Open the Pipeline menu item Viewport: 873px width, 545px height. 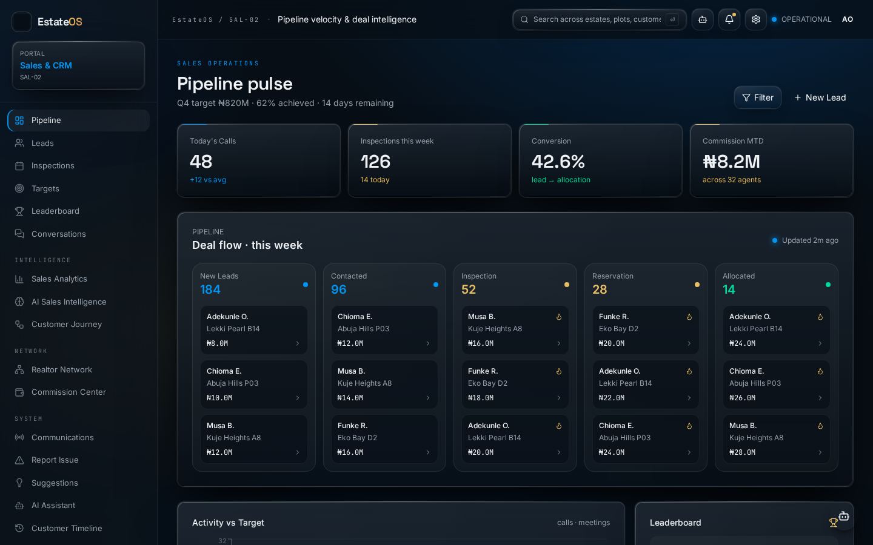point(79,121)
